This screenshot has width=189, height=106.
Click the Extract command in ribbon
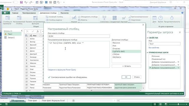pos(83,20)
